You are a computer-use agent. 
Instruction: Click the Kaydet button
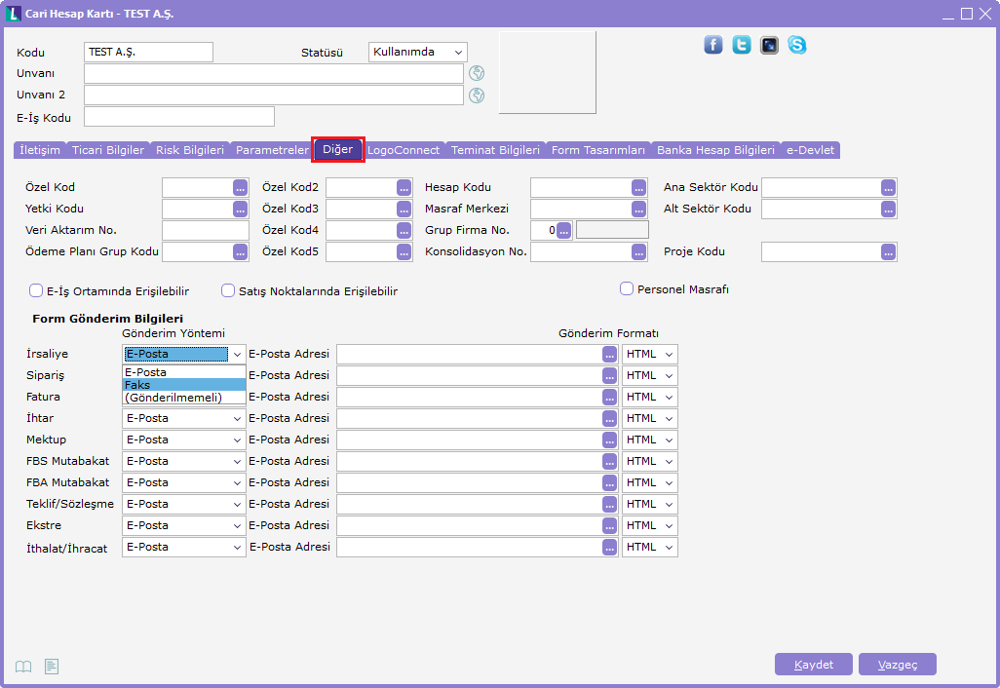pos(814,665)
